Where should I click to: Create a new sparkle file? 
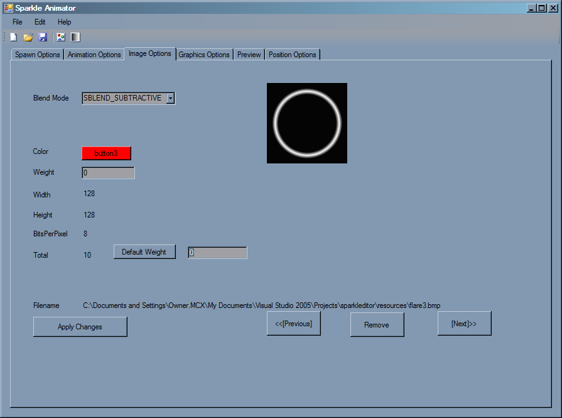(x=13, y=36)
